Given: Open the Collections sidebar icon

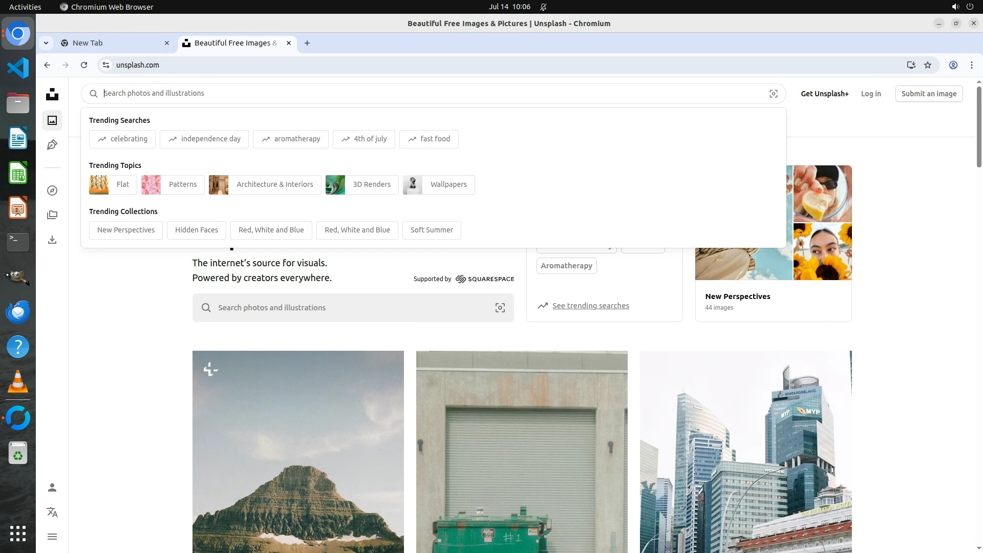Looking at the screenshot, I should (52, 215).
